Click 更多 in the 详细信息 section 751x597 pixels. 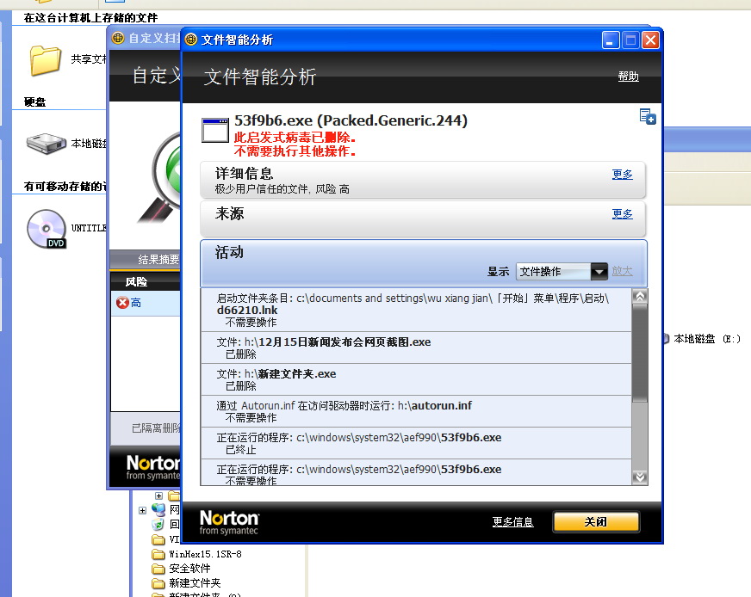click(622, 174)
